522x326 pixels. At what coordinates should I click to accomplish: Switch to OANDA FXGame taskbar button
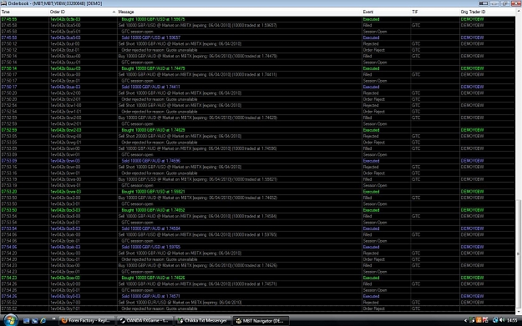click(x=145, y=321)
